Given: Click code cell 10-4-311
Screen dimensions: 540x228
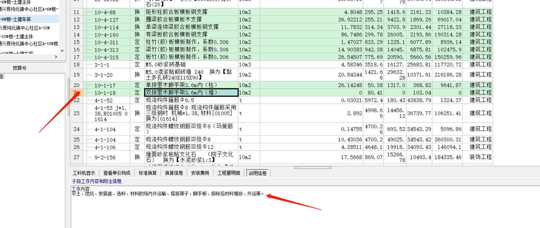Looking at the screenshot, I should 108,42.
